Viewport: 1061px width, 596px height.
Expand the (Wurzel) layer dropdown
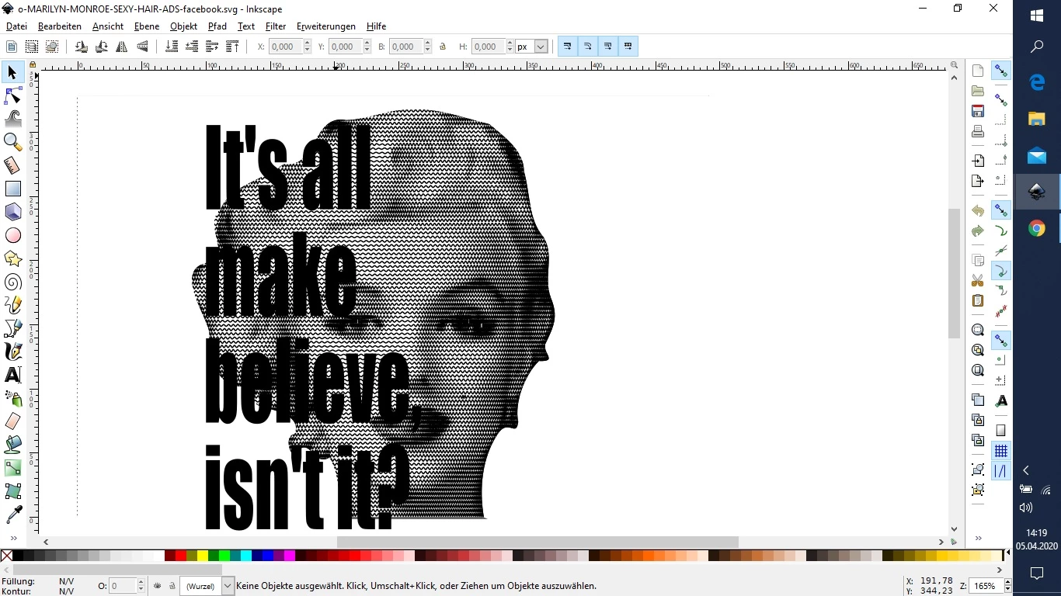pos(228,586)
